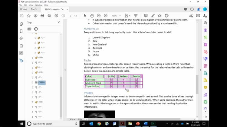Zoom out with the minus button
The width and height of the screenshot is (227, 127).
99,16
